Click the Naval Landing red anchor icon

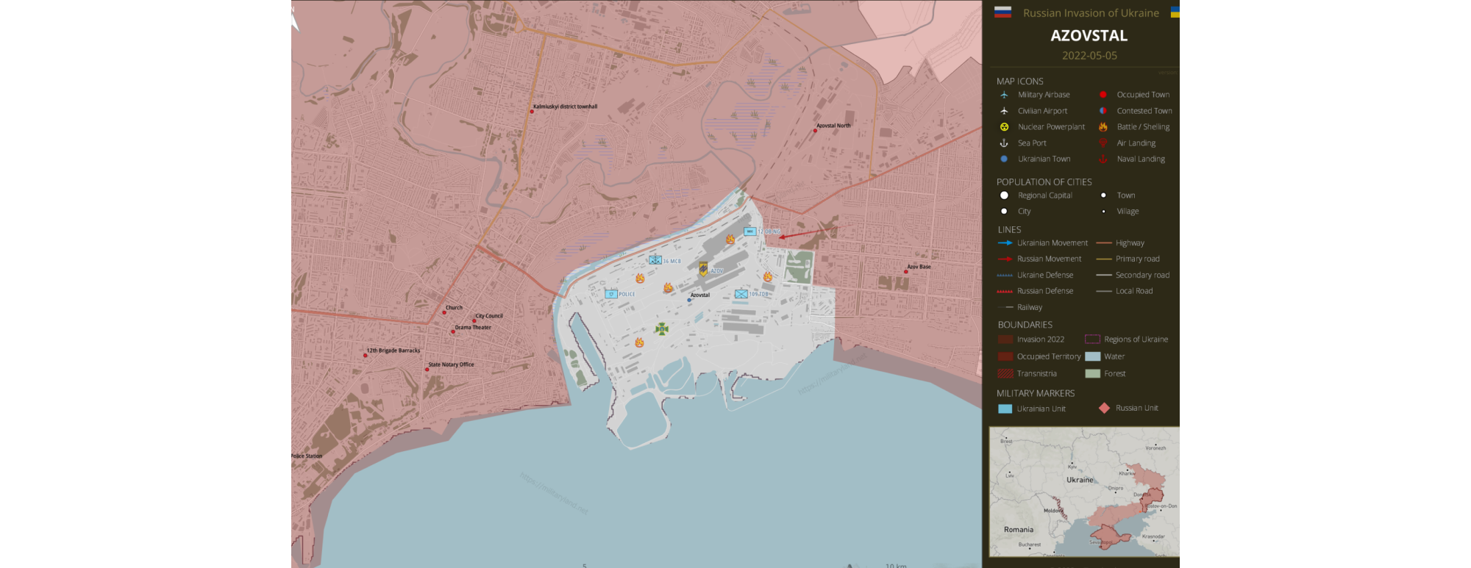pos(1103,159)
